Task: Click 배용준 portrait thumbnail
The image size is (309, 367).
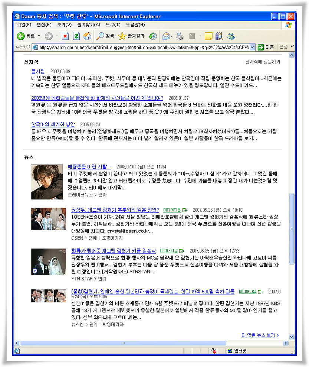Action: [x=47, y=182]
